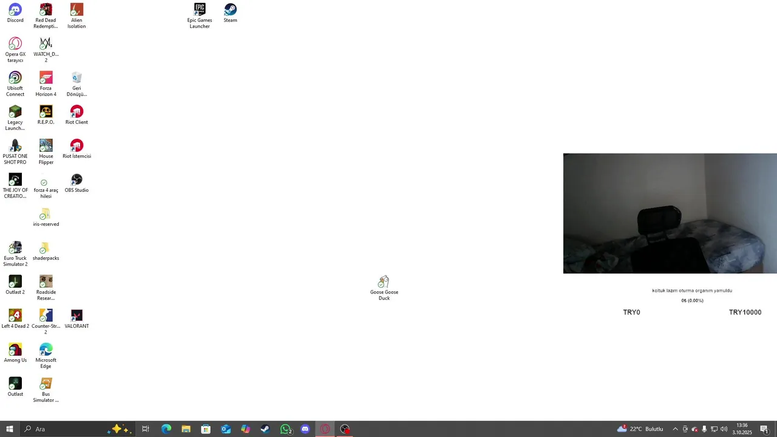
Task: Switch to Opera GX taskbar window
Action: click(325, 429)
